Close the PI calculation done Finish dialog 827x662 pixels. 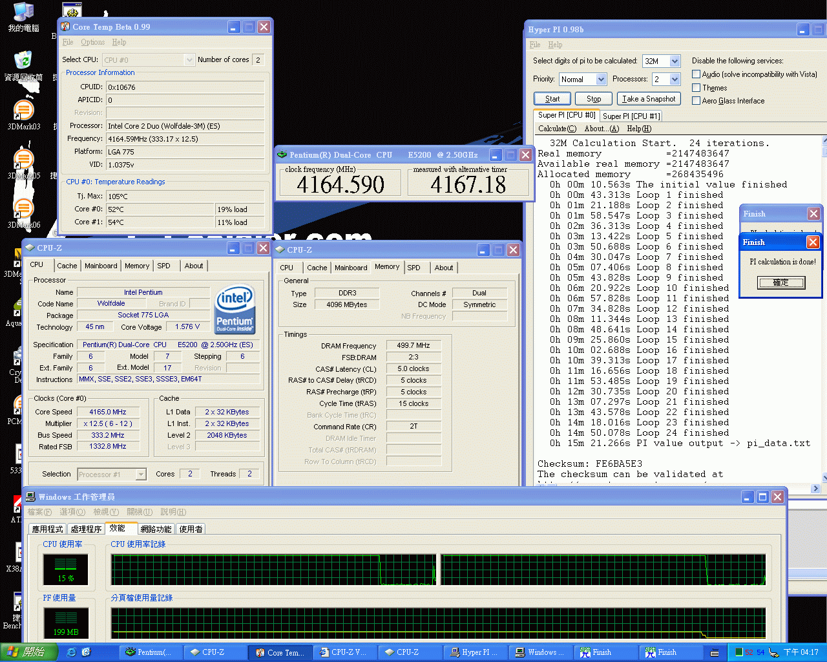click(x=813, y=242)
